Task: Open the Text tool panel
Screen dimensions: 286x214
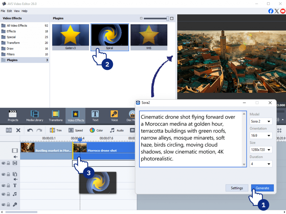Action: coord(95,116)
